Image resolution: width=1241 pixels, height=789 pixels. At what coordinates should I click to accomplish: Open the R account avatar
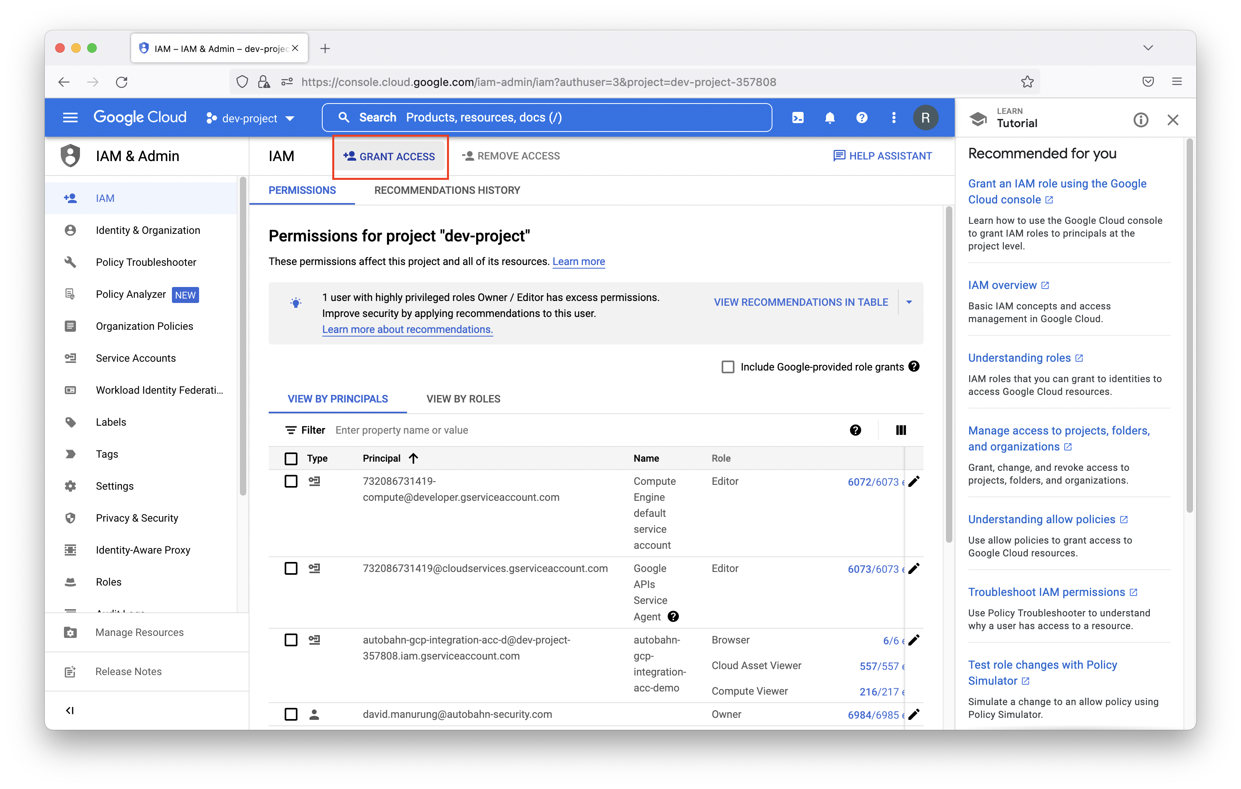tap(926, 118)
